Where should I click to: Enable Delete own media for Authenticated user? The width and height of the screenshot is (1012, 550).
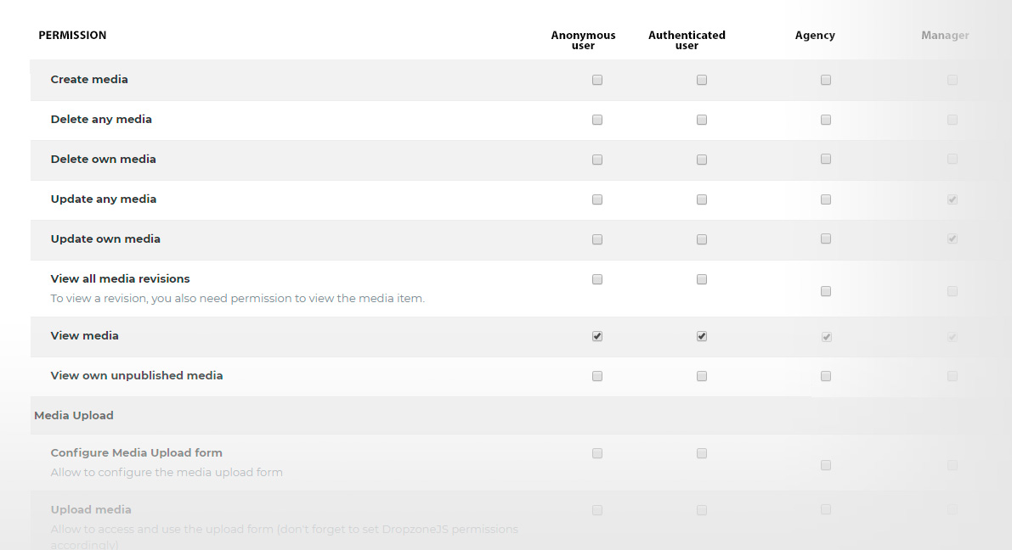pos(702,160)
